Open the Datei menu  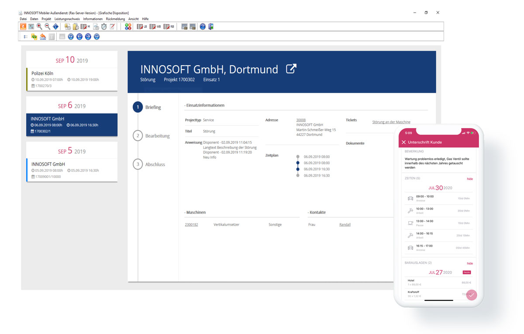pos(23,19)
